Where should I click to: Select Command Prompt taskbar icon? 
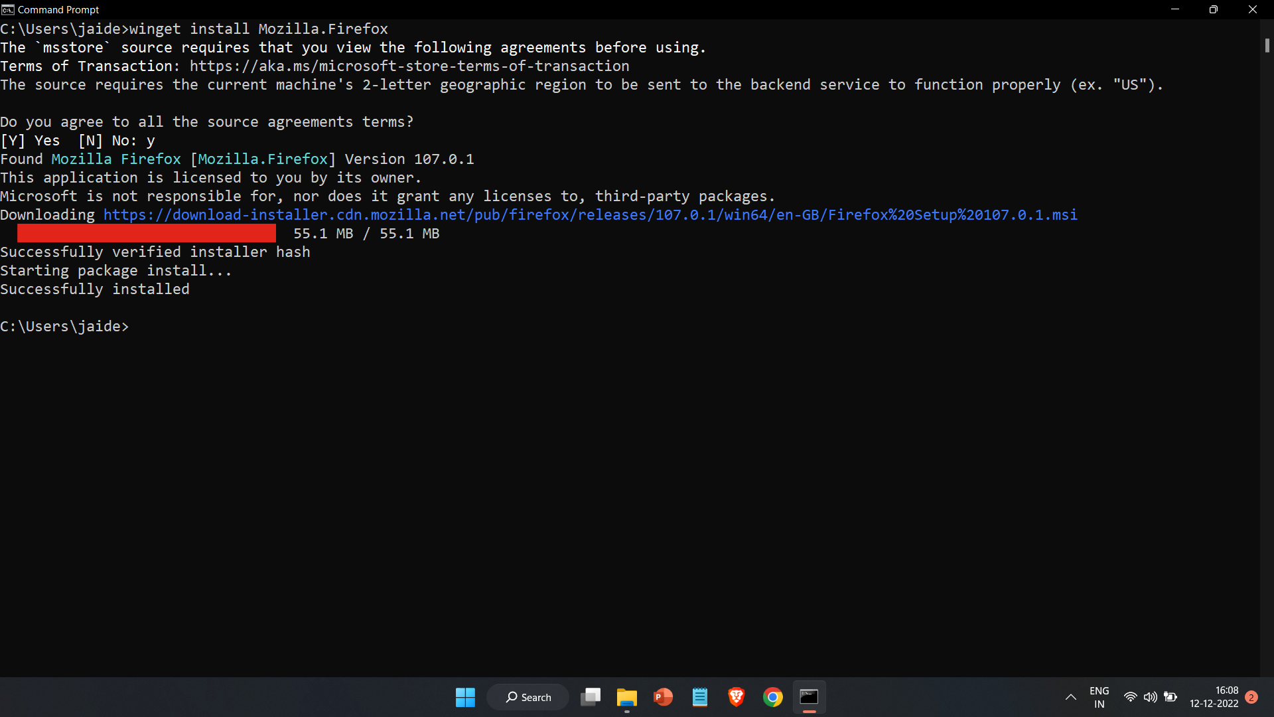[809, 697]
